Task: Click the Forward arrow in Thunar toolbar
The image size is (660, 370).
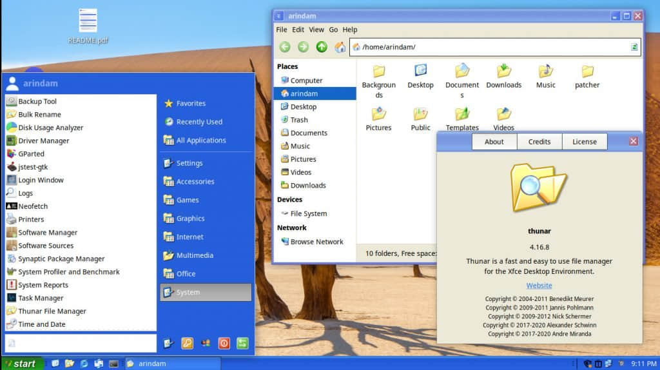Action: tap(303, 46)
